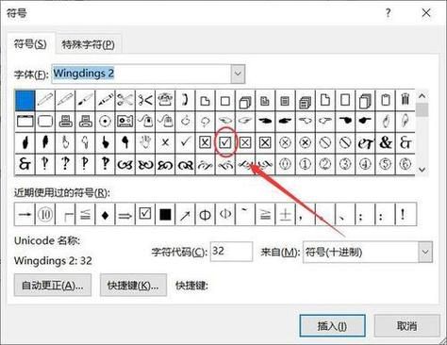The width and height of the screenshot is (447, 345).
Task: Select the circled 3 symbol
Action: (x=345, y=164)
